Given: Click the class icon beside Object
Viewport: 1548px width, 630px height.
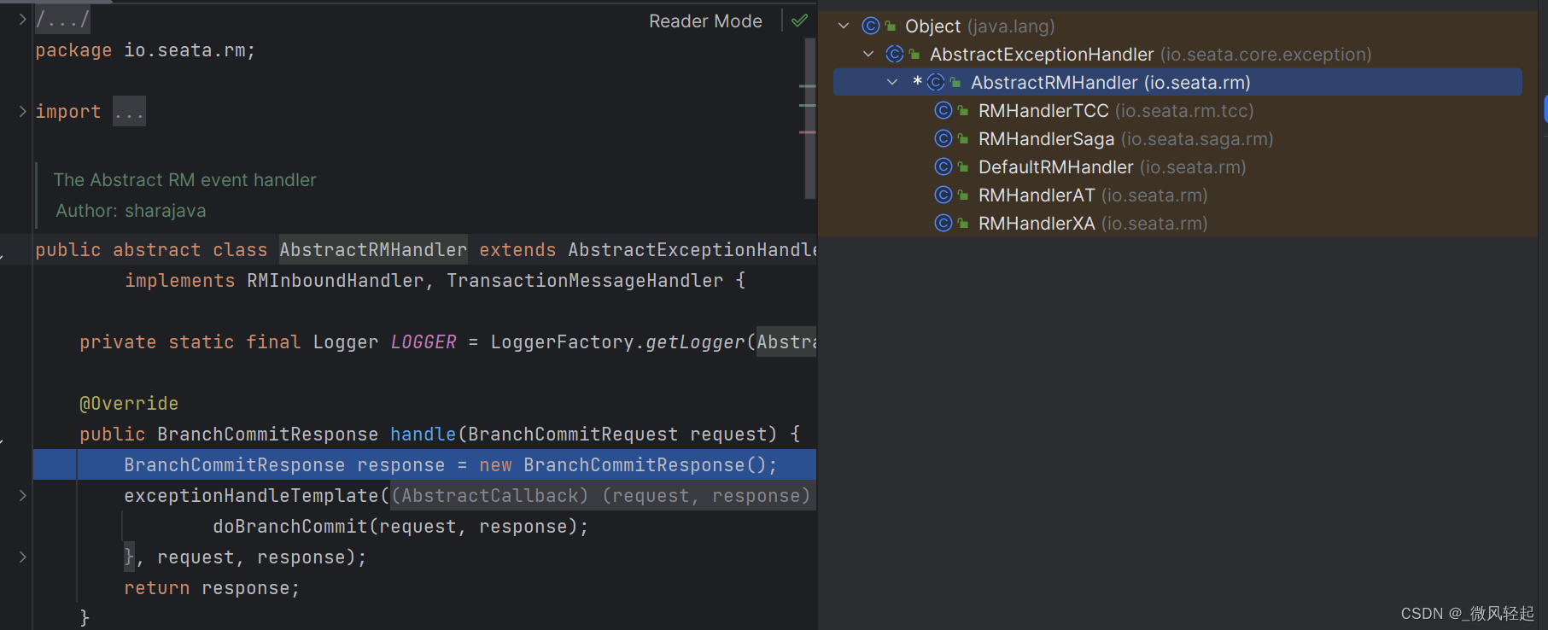Looking at the screenshot, I should coord(871,26).
